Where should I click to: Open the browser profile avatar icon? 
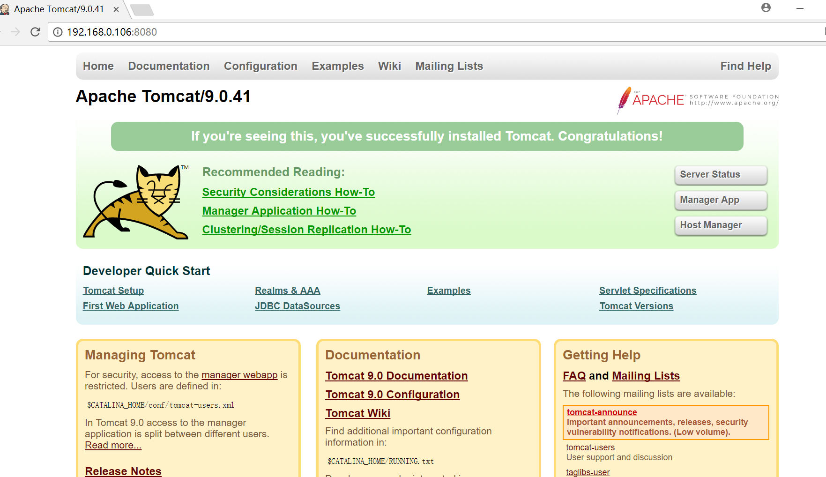coord(766,7)
